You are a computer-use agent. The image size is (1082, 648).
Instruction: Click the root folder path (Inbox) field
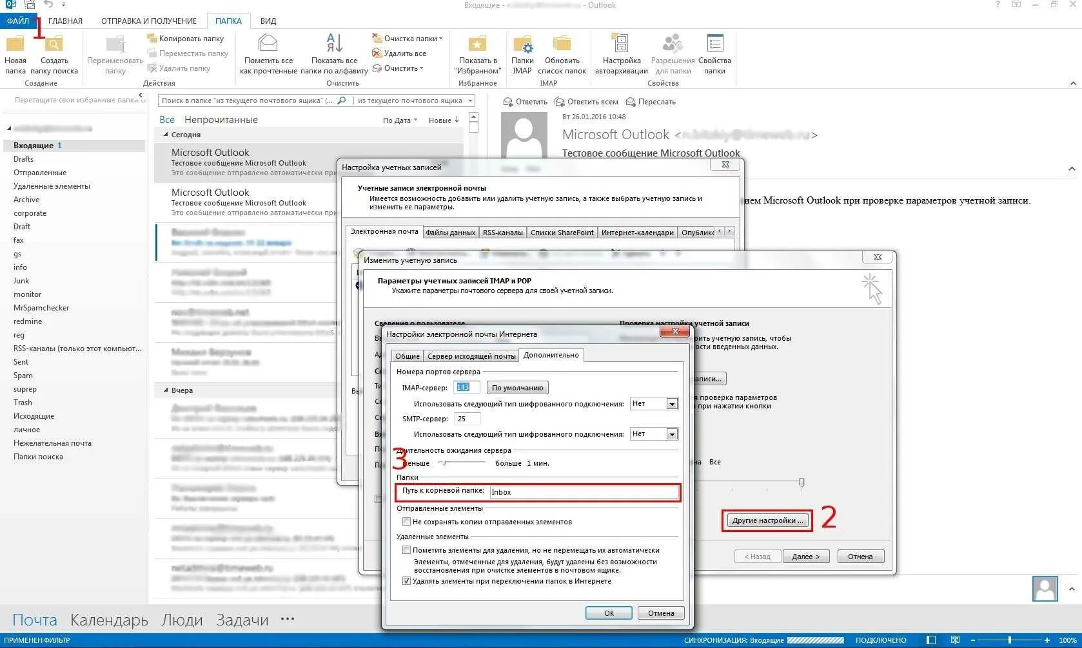tap(584, 492)
